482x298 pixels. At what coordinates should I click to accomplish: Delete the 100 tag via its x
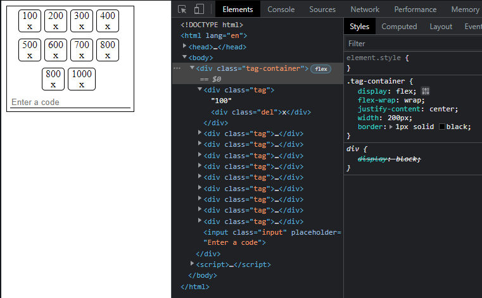(30, 27)
